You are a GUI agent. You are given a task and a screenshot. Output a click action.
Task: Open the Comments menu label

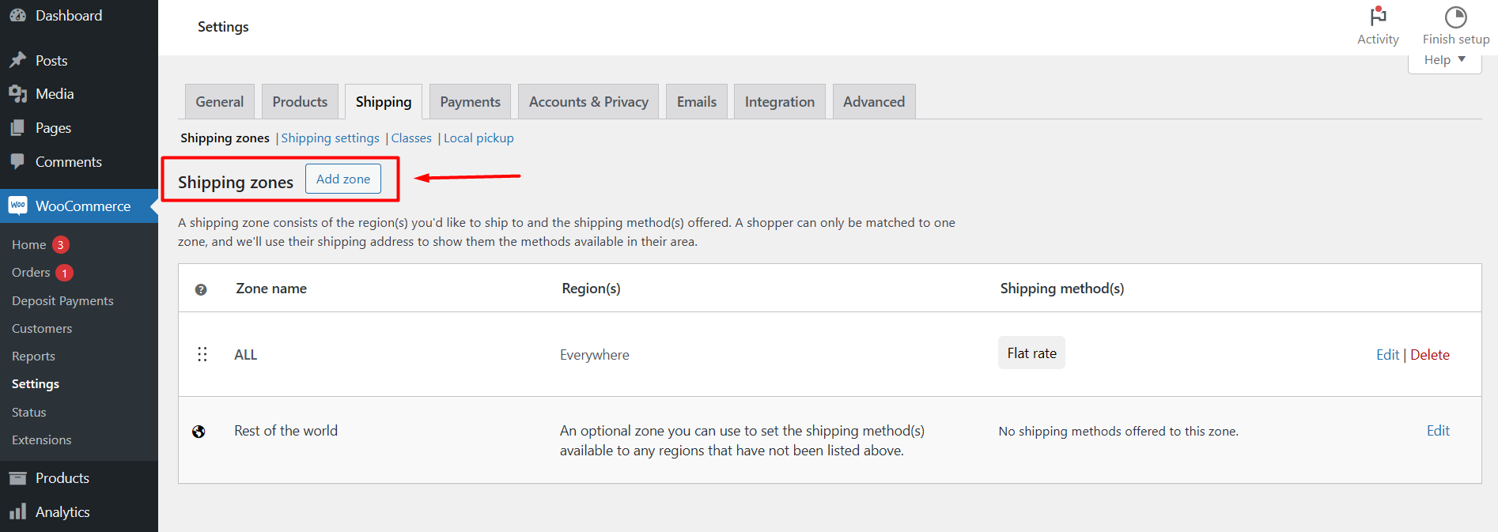click(x=69, y=161)
